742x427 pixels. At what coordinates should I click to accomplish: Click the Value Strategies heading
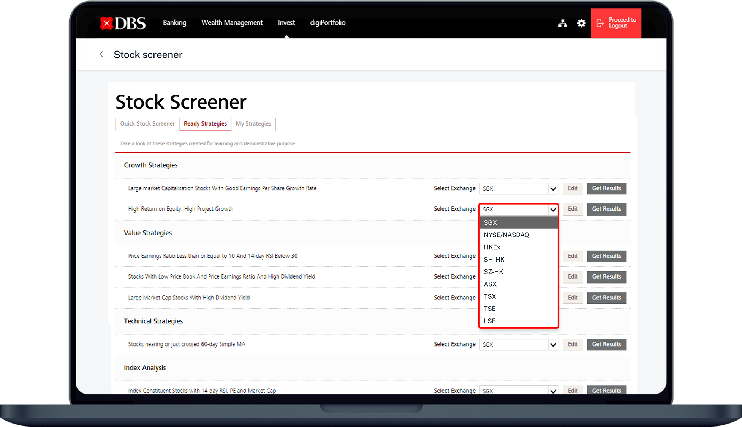148,233
